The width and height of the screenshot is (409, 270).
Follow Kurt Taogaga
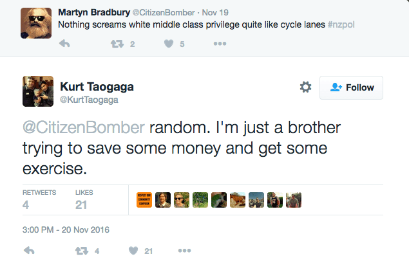pyautogui.click(x=351, y=87)
